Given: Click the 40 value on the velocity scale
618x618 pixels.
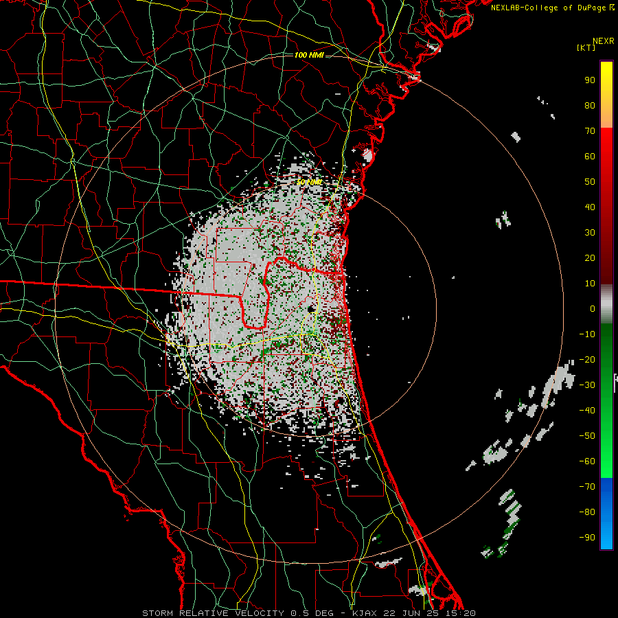Looking at the screenshot, I should [590, 207].
